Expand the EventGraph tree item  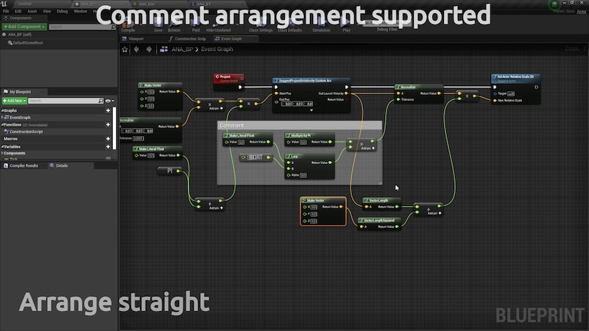tap(2, 118)
